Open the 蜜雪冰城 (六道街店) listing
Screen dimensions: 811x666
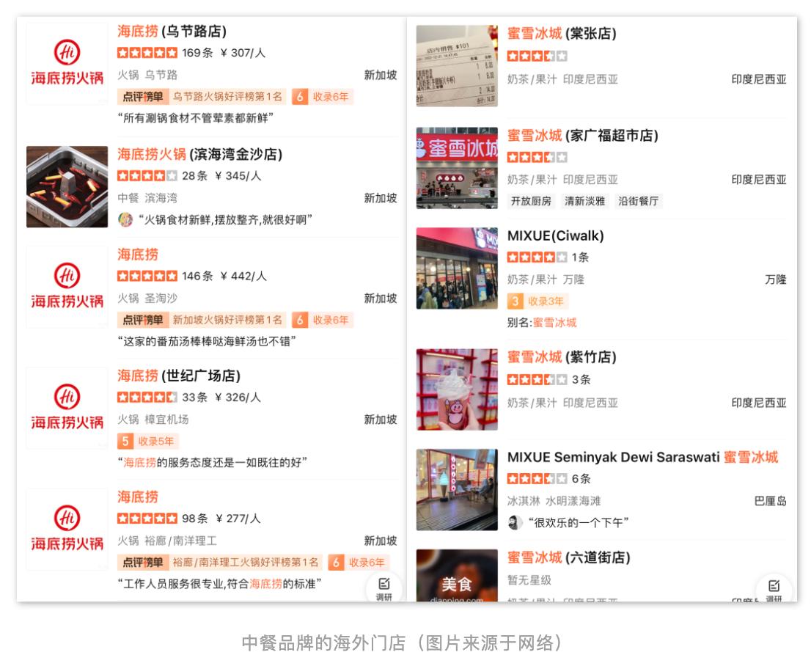[568, 558]
